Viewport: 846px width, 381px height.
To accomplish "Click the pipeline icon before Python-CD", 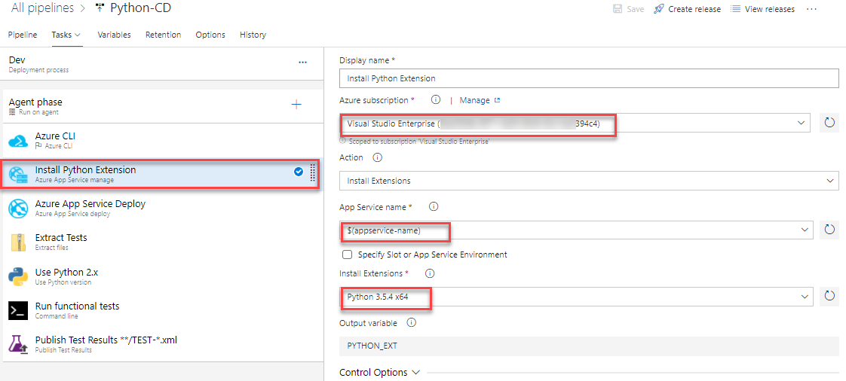I will click(99, 8).
